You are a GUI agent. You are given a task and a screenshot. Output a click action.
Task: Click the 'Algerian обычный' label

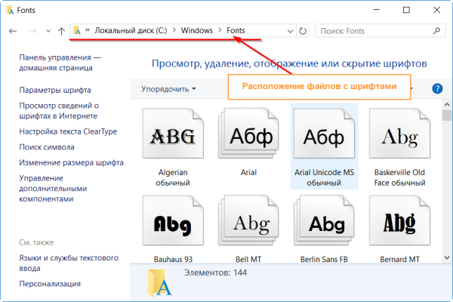coord(173,177)
